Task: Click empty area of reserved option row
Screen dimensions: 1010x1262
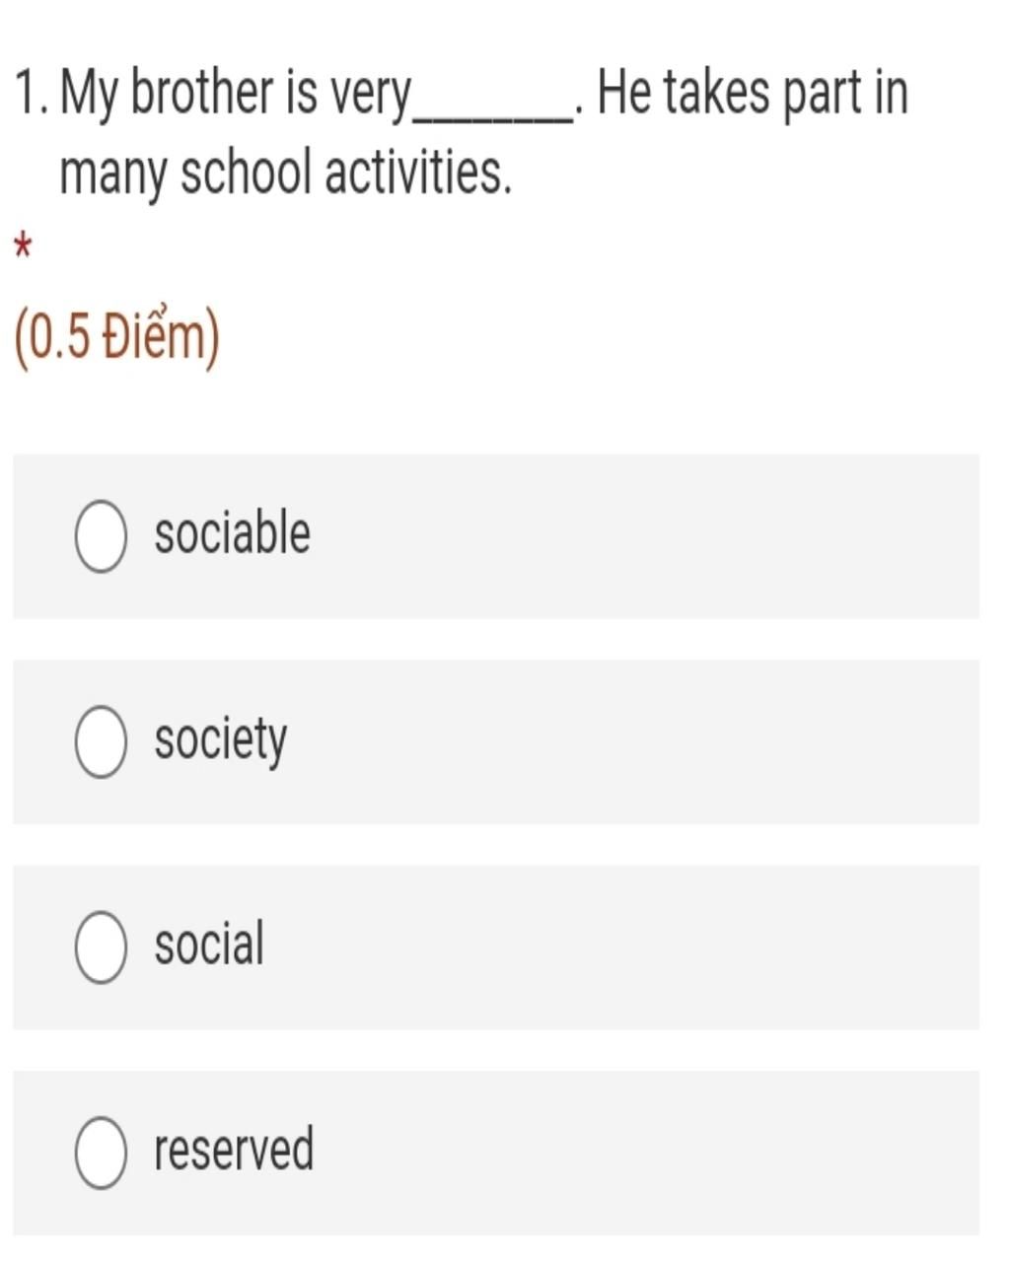Action: pyautogui.click(x=641, y=1153)
